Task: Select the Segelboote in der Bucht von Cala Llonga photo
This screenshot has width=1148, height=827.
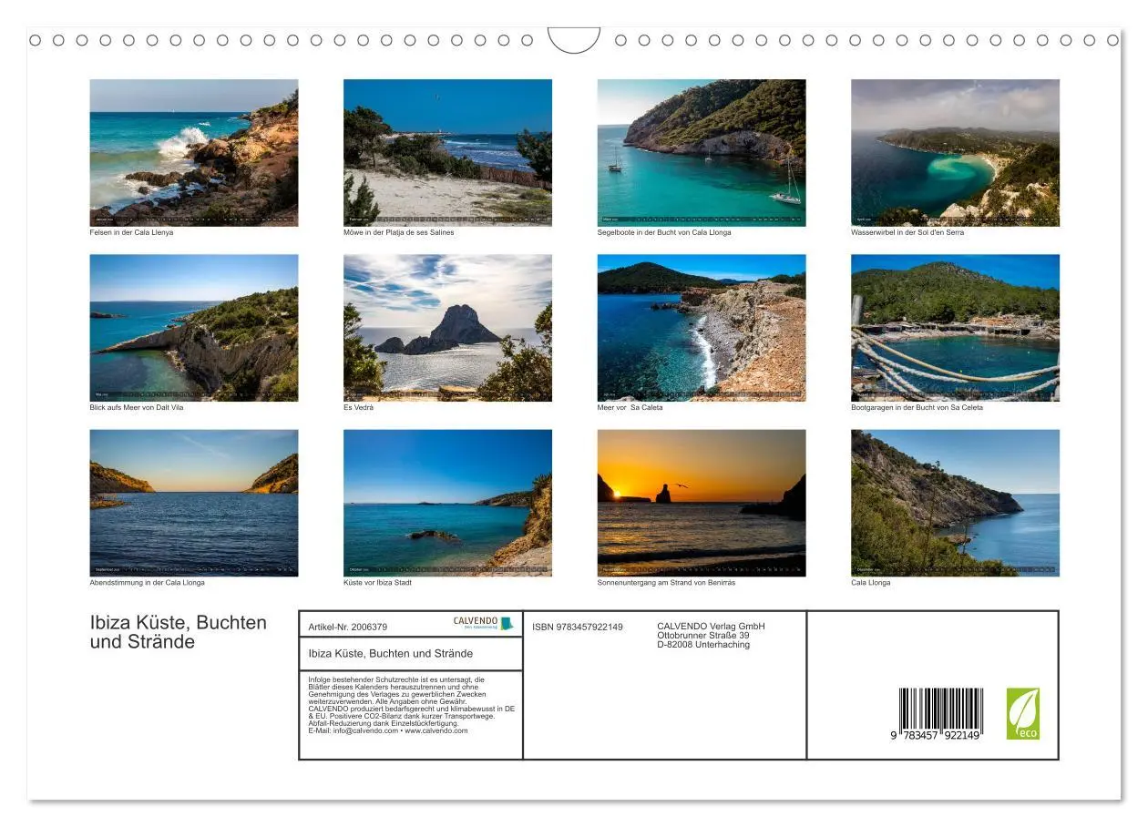Action: pos(702,152)
